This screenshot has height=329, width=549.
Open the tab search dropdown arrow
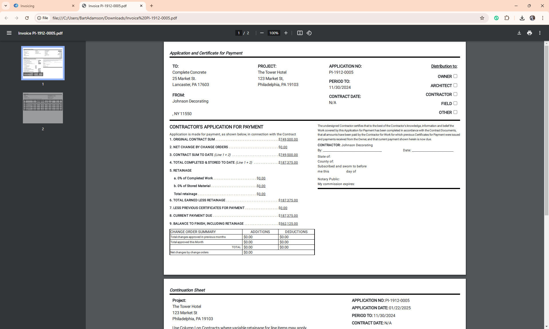tap(6, 6)
